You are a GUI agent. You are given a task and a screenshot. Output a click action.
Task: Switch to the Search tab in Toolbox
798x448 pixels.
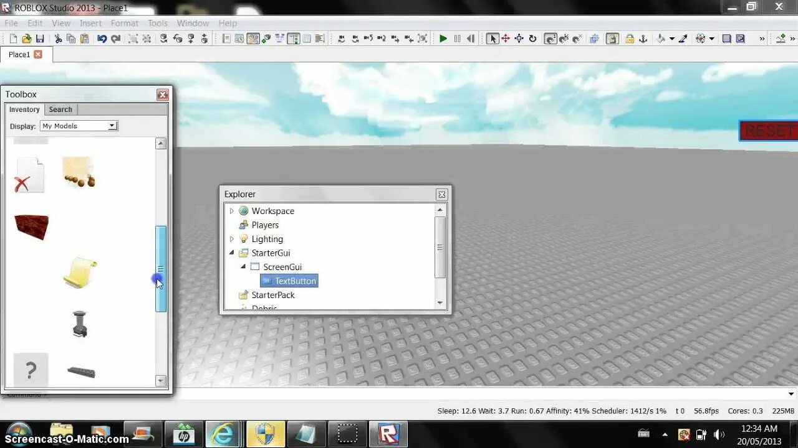pos(60,110)
